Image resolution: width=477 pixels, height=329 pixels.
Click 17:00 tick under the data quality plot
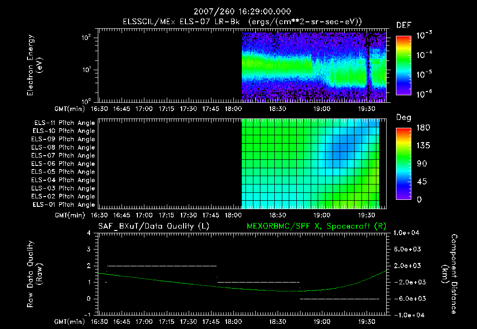144,322
